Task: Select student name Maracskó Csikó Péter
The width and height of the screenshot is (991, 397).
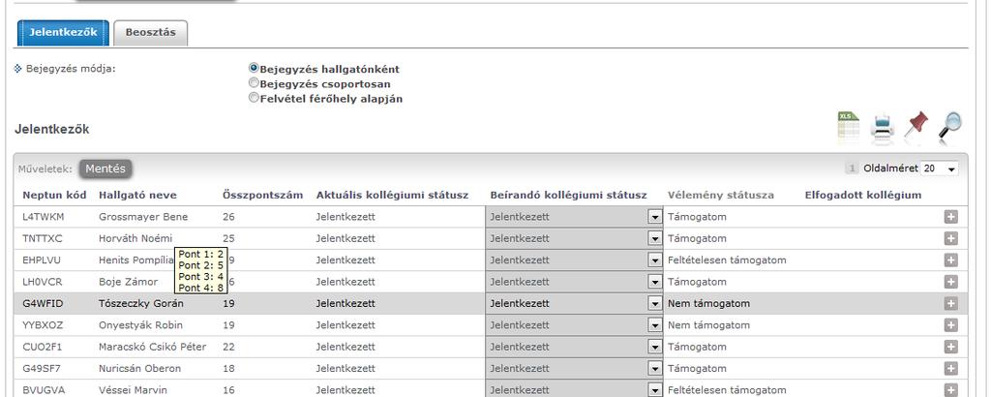Action: (x=152, y=347)
